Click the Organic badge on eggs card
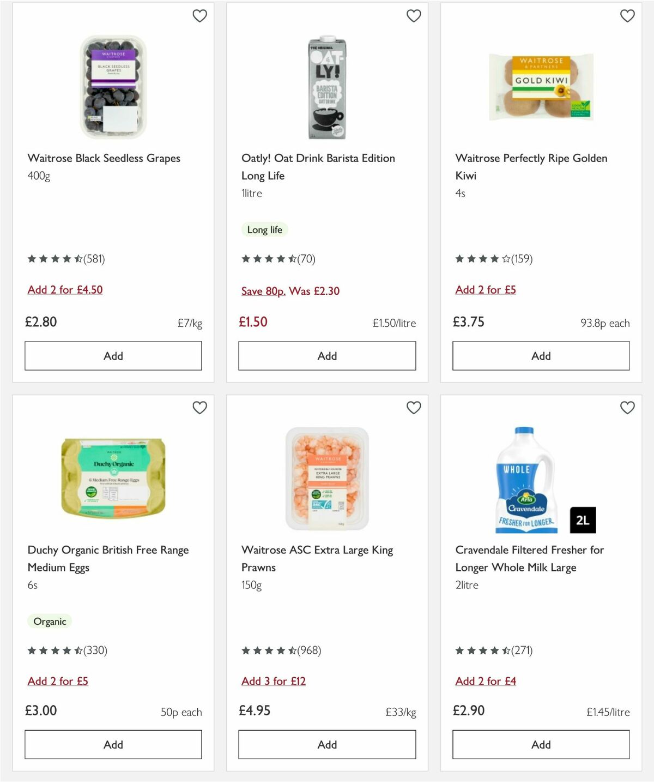This screenshot has width=654, height=782. [50, 621]
